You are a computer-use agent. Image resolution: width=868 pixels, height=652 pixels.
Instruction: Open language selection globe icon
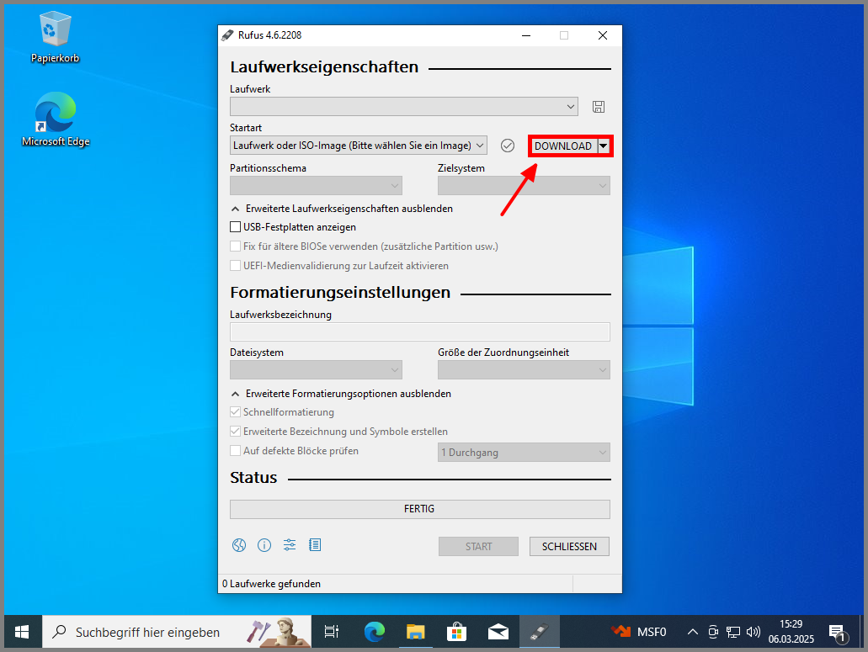point(239,545)
